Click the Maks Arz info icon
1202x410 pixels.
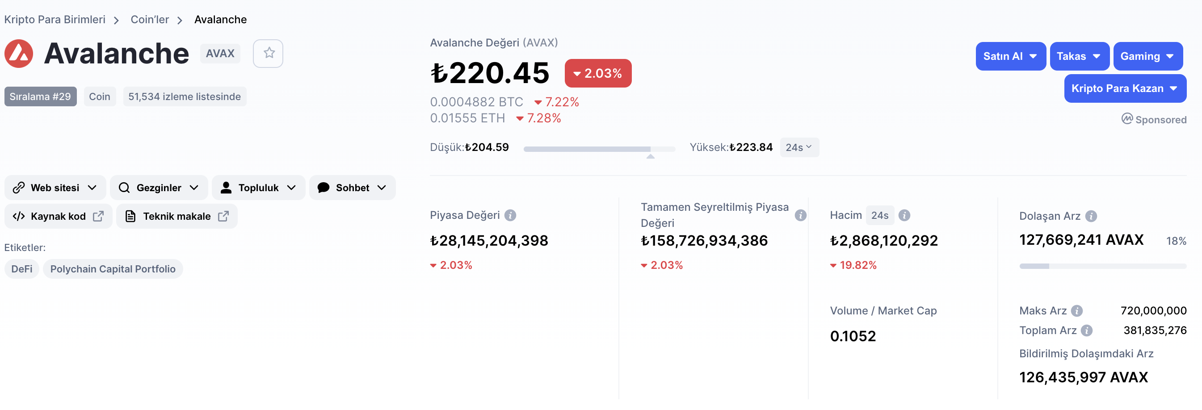click(1076, 311)
